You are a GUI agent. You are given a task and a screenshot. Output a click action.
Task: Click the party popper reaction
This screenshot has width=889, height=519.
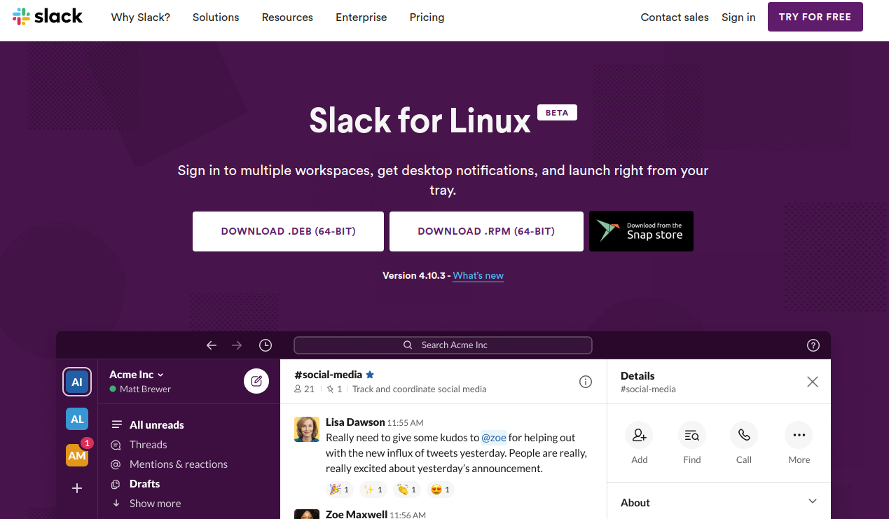coord(339,490)
